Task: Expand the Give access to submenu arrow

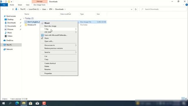Action: (x=76, y=45)
